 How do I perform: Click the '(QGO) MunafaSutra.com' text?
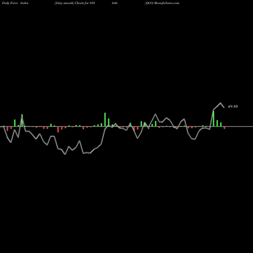coord(162,3)
